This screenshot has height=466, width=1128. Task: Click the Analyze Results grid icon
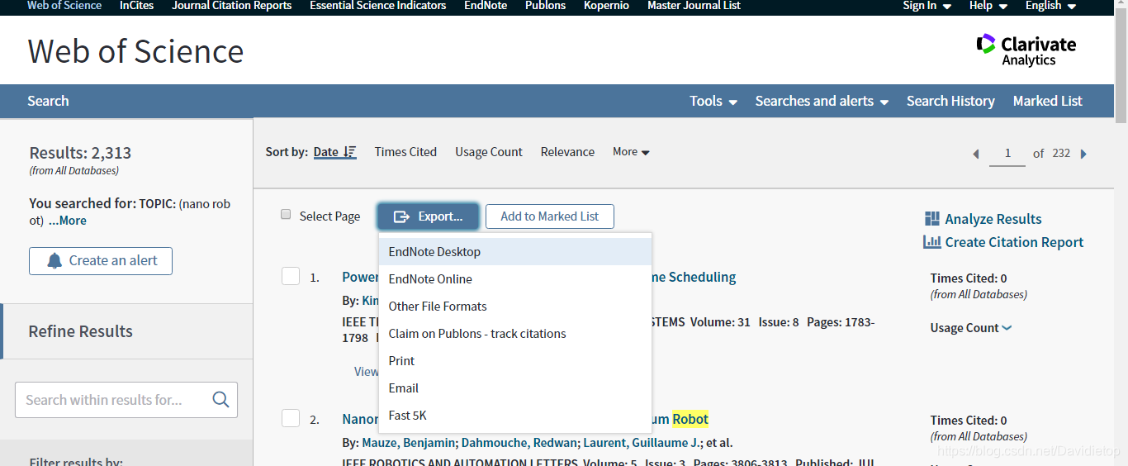pyautogui.click(x=932, y=219)
